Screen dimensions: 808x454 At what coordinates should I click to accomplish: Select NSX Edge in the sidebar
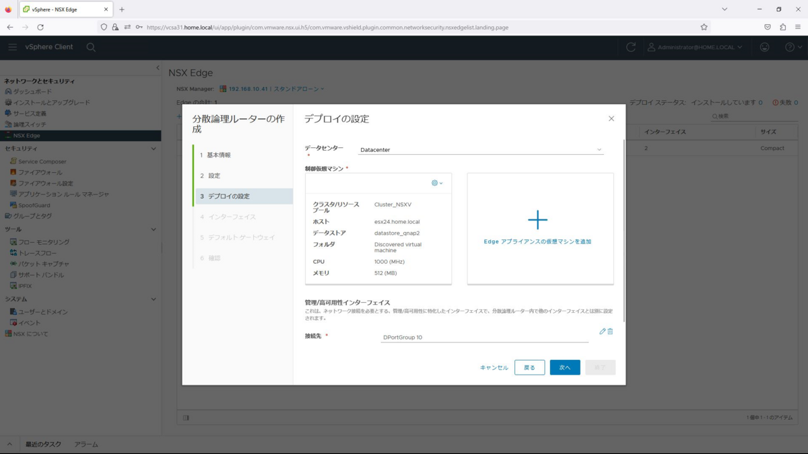tap(80, 135)
